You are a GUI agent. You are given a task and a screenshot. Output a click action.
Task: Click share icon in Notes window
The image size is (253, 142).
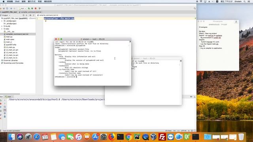236,22
